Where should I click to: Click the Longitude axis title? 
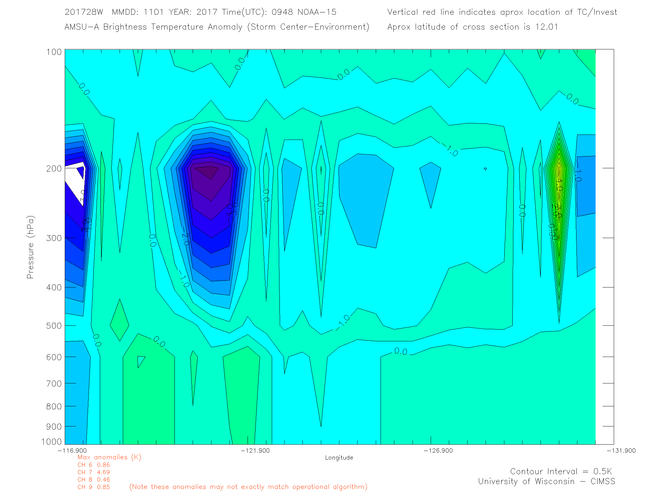point(339,458)
